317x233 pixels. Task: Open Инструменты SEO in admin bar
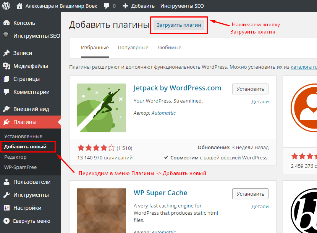click(x=182, y=6)
